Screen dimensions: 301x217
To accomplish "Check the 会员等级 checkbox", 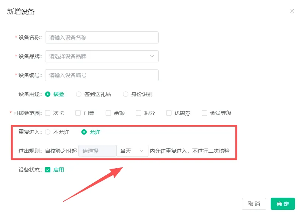I will pyautogui.click(x=204, y=113).
